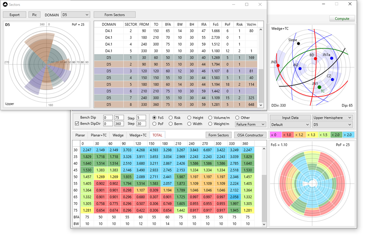The height and width of the screenshot is (239, 366).
Task: Click the Bench Dip Step field showing 5
Action: tap(141, 118)
